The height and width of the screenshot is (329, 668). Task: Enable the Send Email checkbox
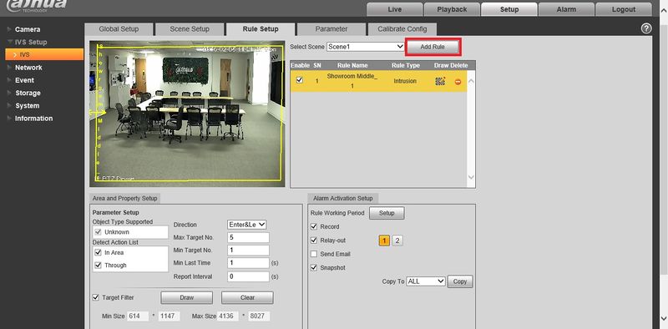click(314, 254)
